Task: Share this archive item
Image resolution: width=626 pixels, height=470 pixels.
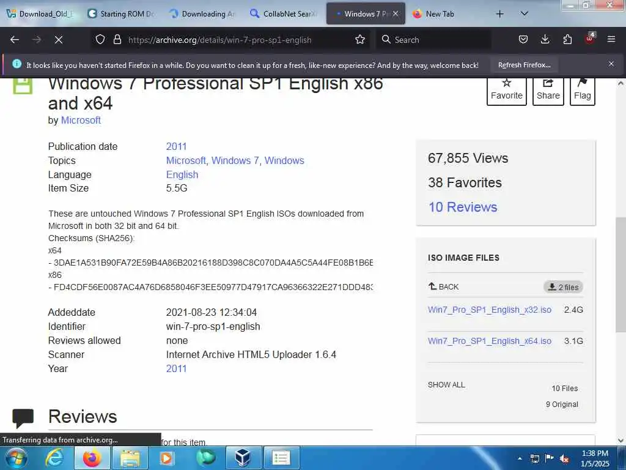Action: tap(548, 91)
